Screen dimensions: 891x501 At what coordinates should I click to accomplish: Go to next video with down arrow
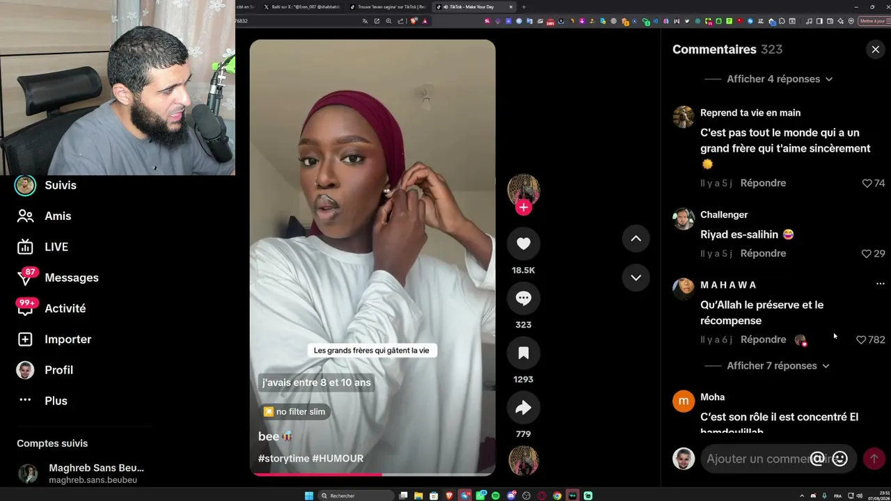(636, 278)
